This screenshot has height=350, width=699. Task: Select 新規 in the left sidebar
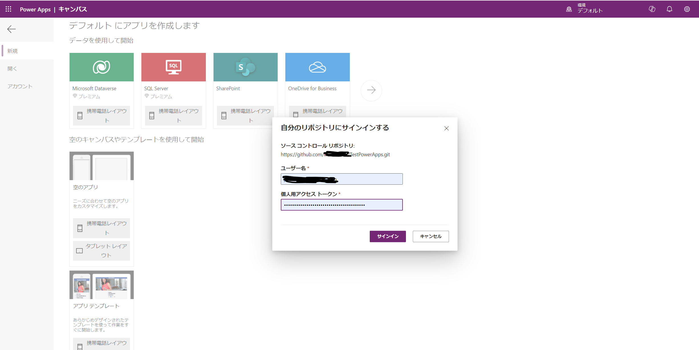[x=13, y=51]
